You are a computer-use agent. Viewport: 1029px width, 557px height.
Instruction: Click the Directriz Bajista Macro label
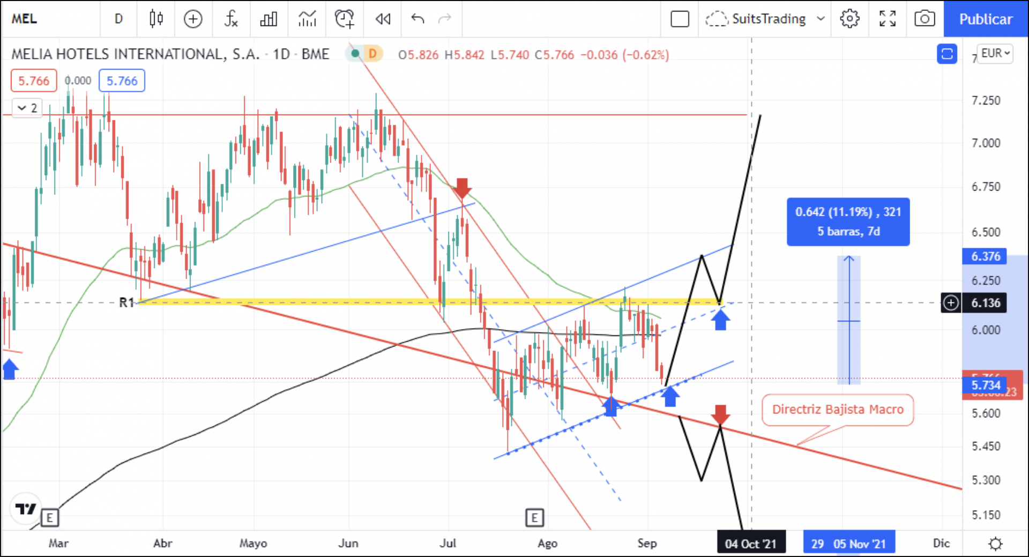(837, 410)
